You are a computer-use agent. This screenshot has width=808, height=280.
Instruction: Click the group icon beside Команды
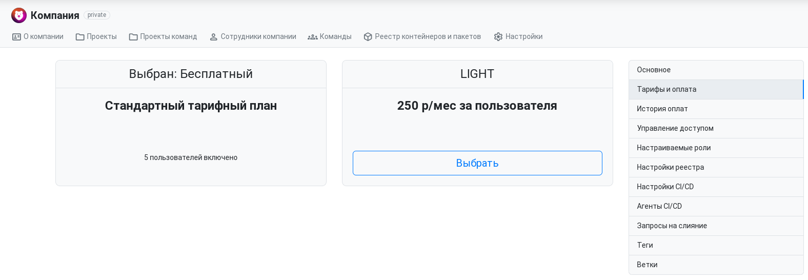(x=313, y=37)
